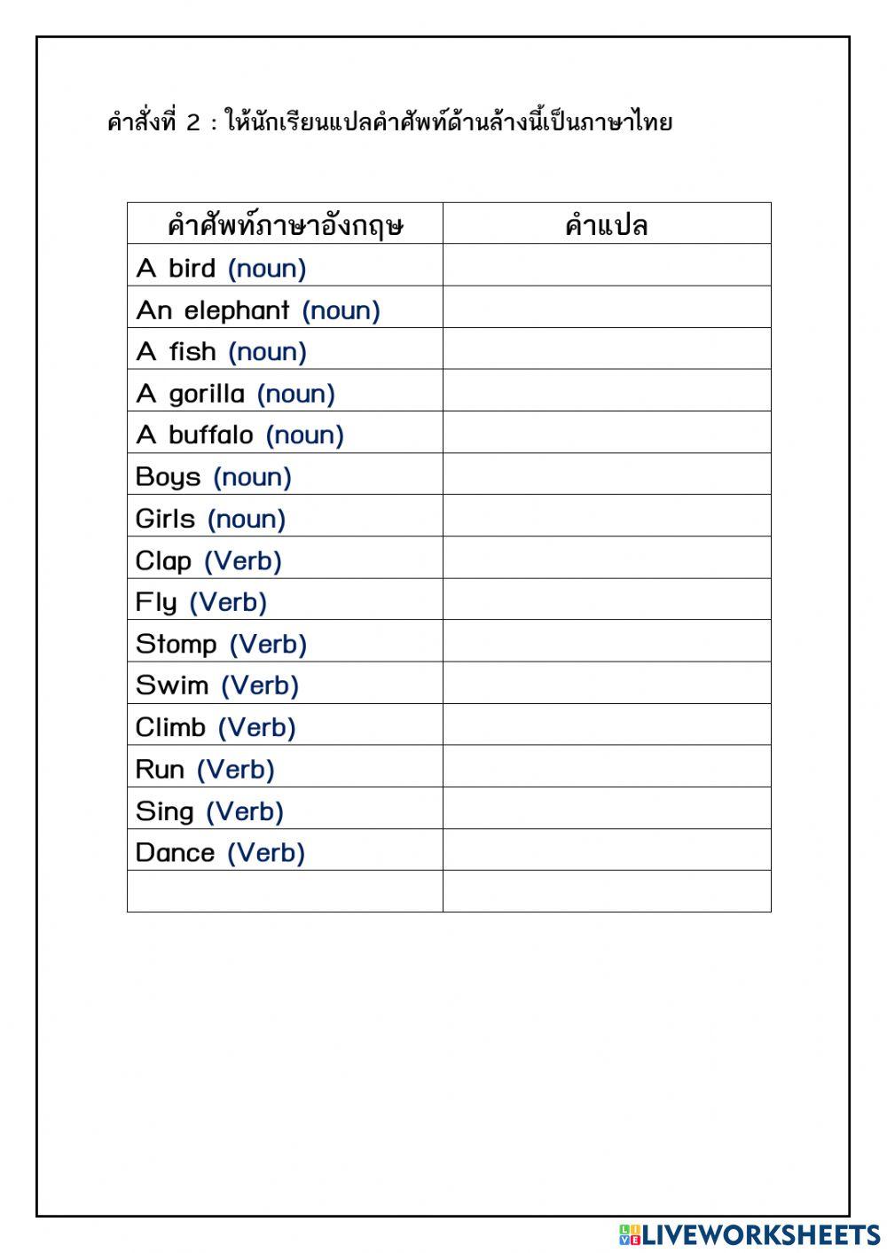Focus the translation box for "Climb"
This screenshot has width=887, height=1253.
pyautogui.click(x=607, y=724)
